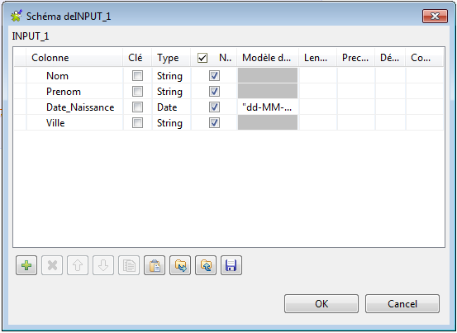Click the row selector left of Ville
The width and height of the screenshot is (457, 333).
tap(20, 123)
